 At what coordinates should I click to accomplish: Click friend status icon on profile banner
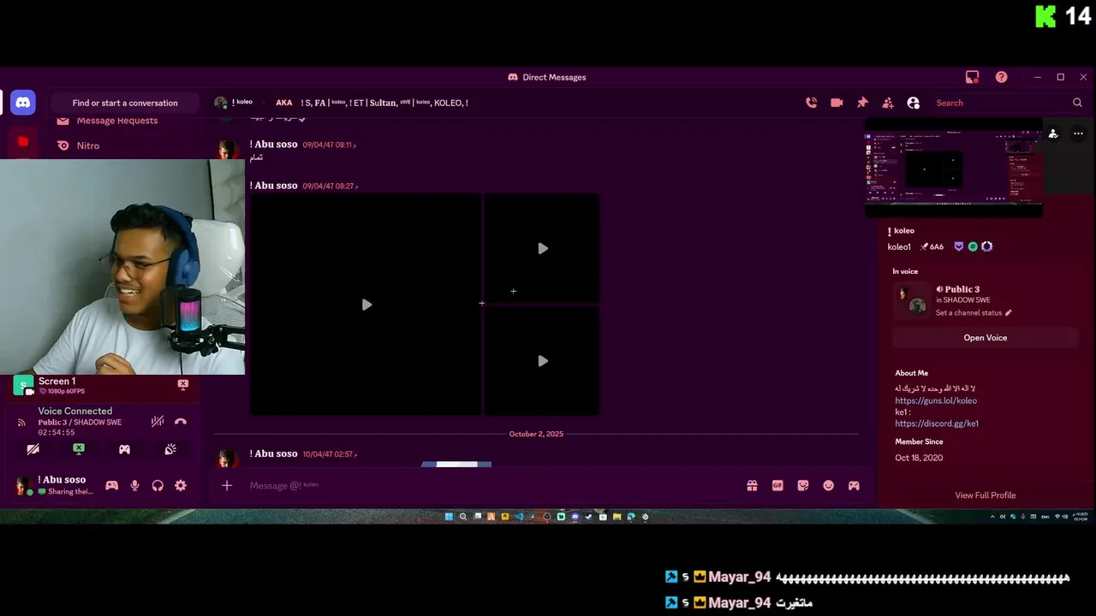click(x=1053, y=133)
